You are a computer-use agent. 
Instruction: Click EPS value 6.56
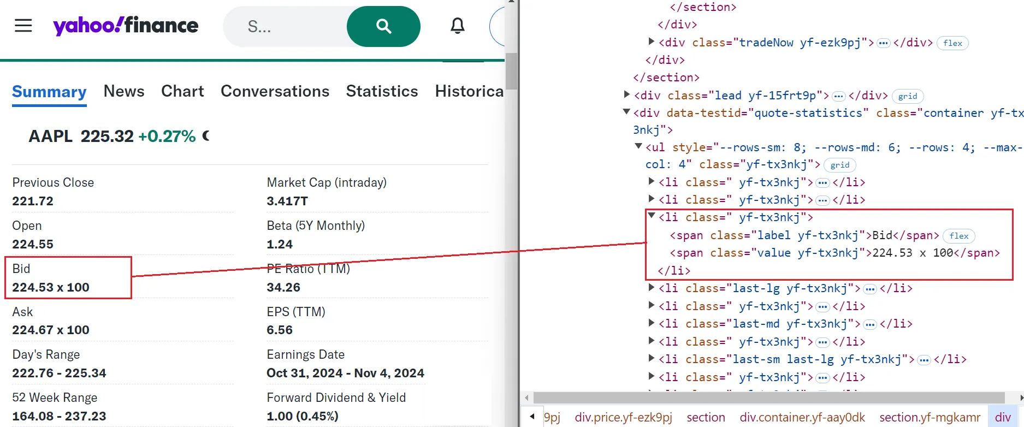(x=280, y=330)
